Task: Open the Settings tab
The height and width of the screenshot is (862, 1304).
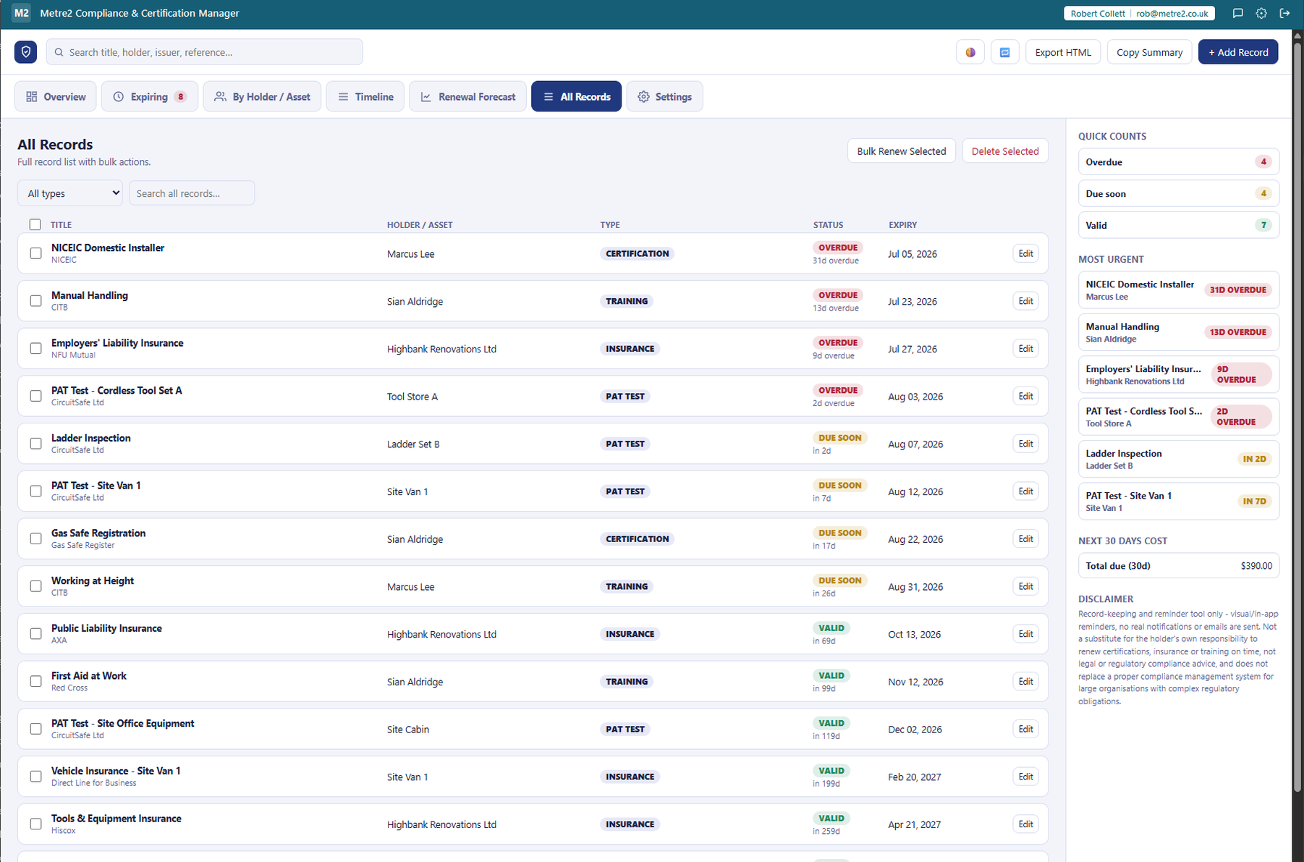Action: 664,96
